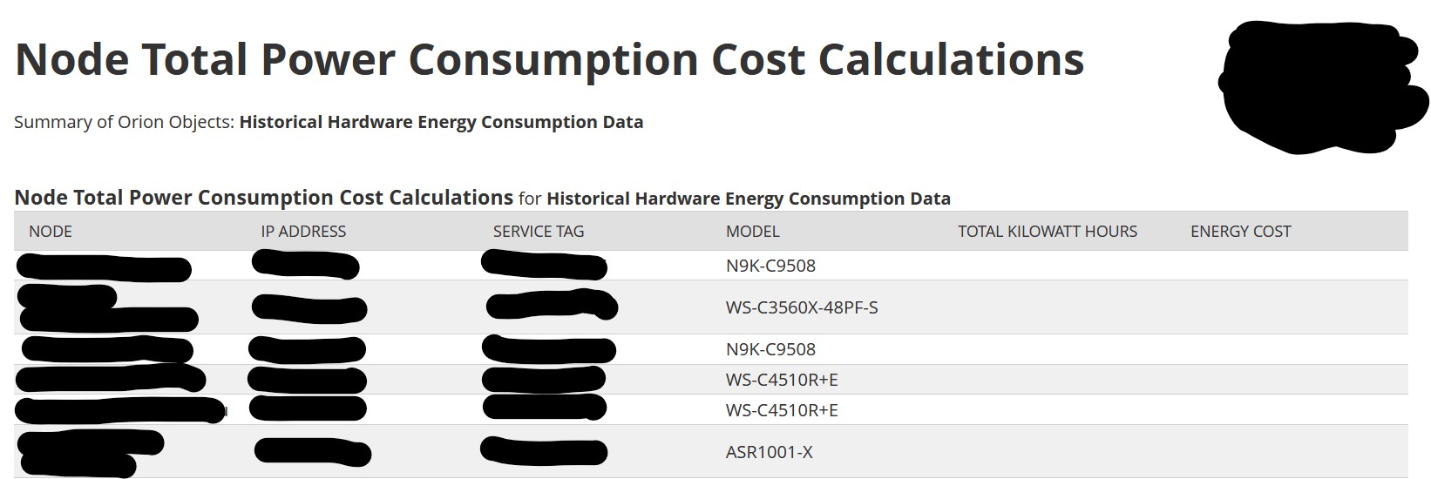Click the ENERGY COST column header
1431x479 pixels.
point(1241,232)
